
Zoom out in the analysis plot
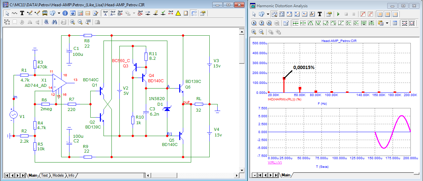point(261,32)
